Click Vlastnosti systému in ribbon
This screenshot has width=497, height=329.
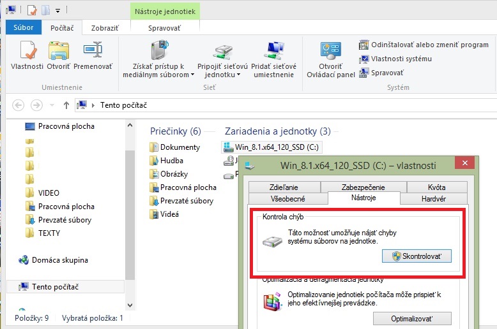(x=395, y=59)
